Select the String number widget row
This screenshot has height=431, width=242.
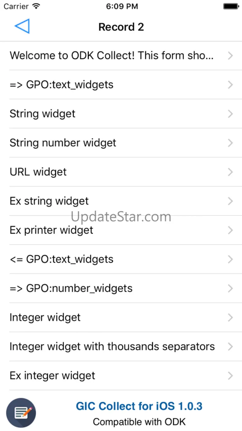[x=63, y=143]
